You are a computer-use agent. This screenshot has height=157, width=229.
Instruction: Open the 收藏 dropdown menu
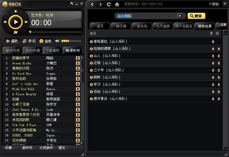pos(10,148)
